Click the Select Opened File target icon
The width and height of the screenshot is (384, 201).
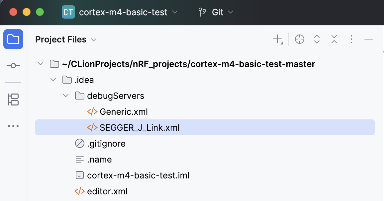[300, 39]
